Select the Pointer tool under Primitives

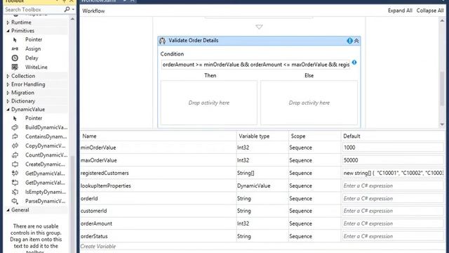(x=15, y=40)
